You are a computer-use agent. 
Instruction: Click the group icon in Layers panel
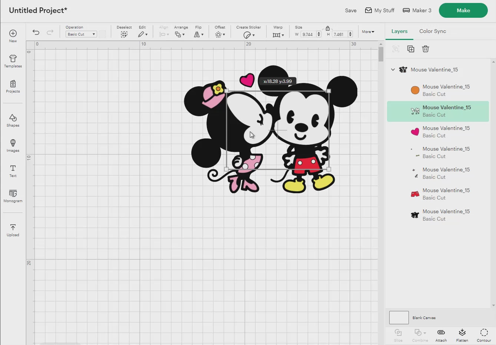[396, 49]
